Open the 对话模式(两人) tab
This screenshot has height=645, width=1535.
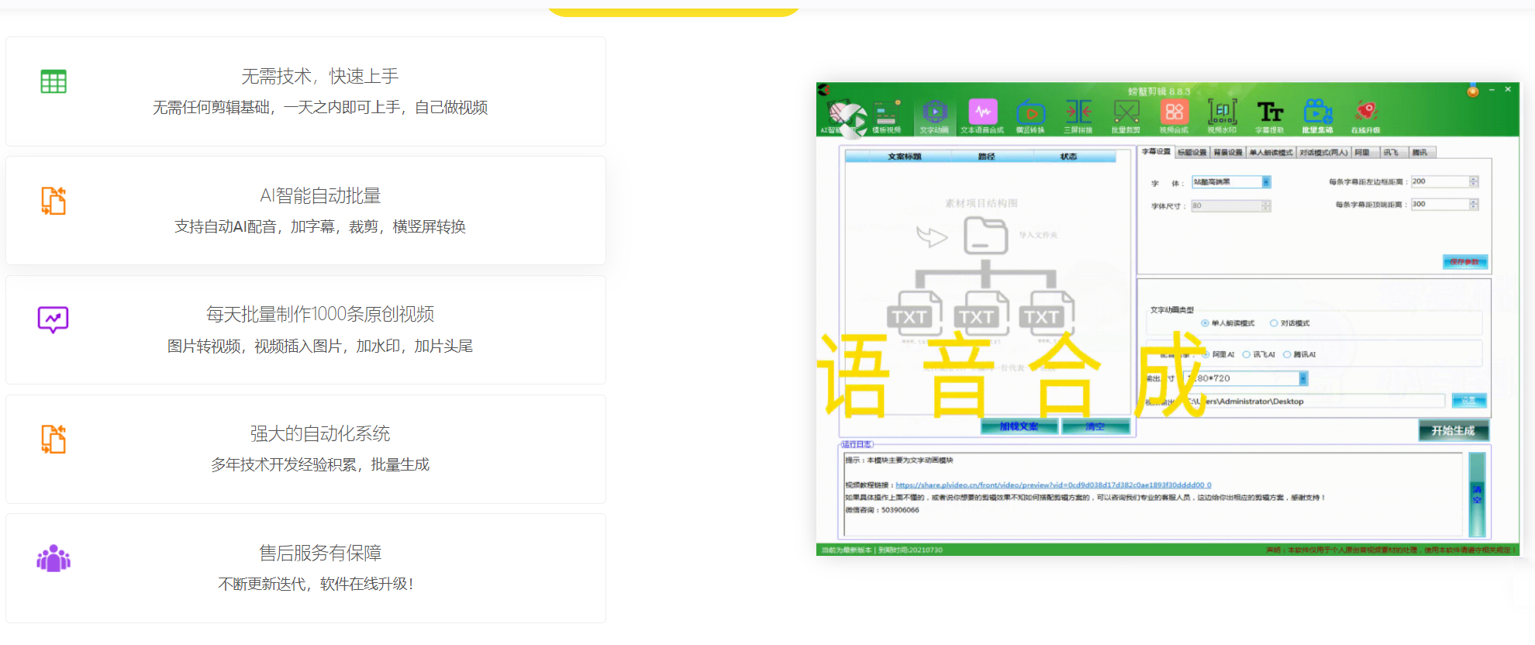click(x=1324, y=153)
